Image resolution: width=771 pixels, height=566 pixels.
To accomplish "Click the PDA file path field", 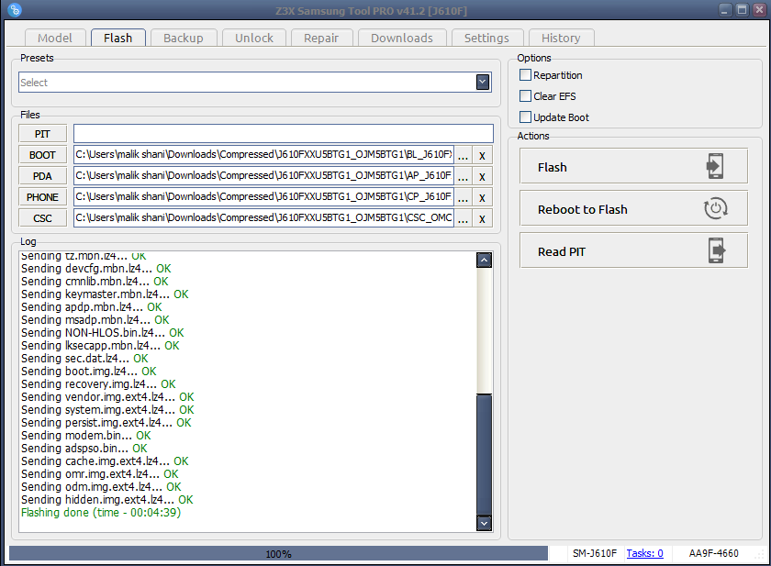I will point(264,176).
